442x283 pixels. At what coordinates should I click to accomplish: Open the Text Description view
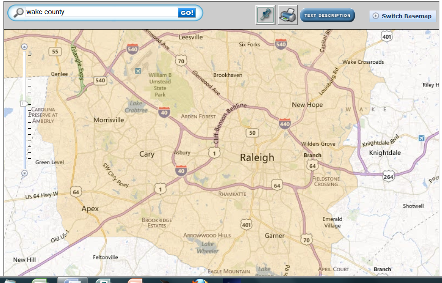(327, 15)
